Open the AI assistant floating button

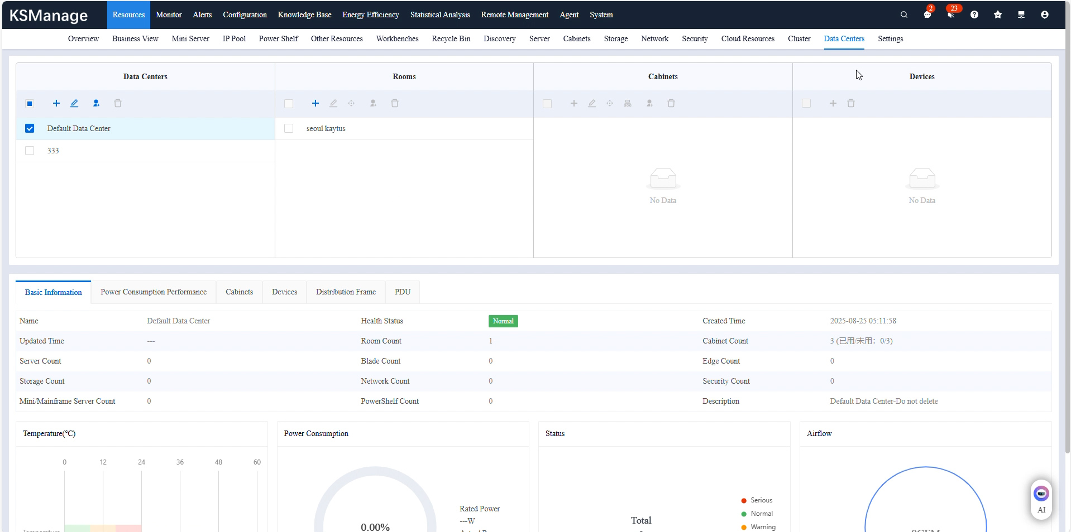1041,499
